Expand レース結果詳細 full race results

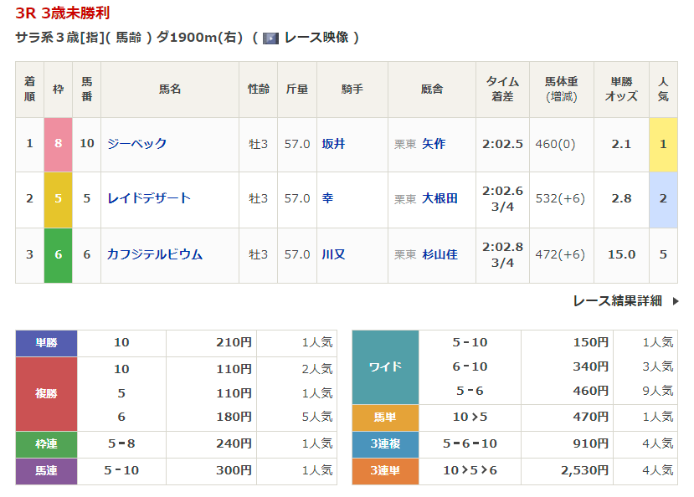point(617,301)
